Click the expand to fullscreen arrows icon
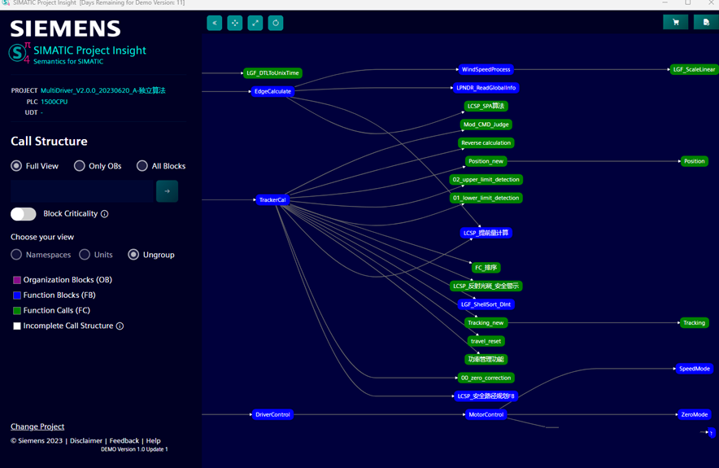This screenshot has width=719, height=468. point(255,23)
